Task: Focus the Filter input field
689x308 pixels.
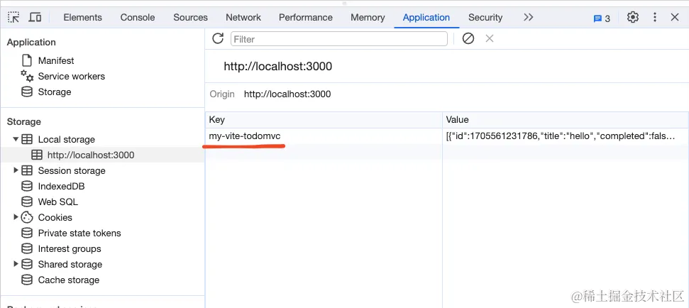Action: tap(338, 39)
